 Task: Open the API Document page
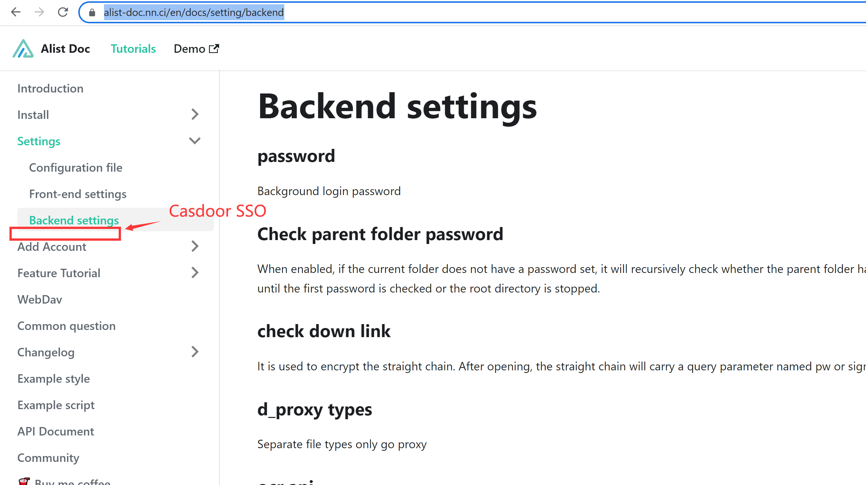(x=55, y=431)
